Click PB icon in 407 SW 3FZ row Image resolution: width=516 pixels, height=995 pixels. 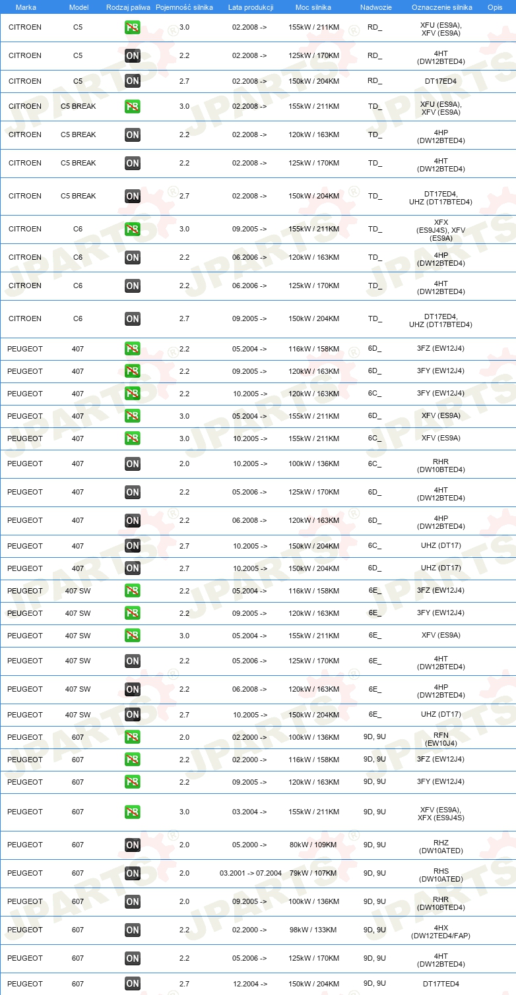coord(133,590)
